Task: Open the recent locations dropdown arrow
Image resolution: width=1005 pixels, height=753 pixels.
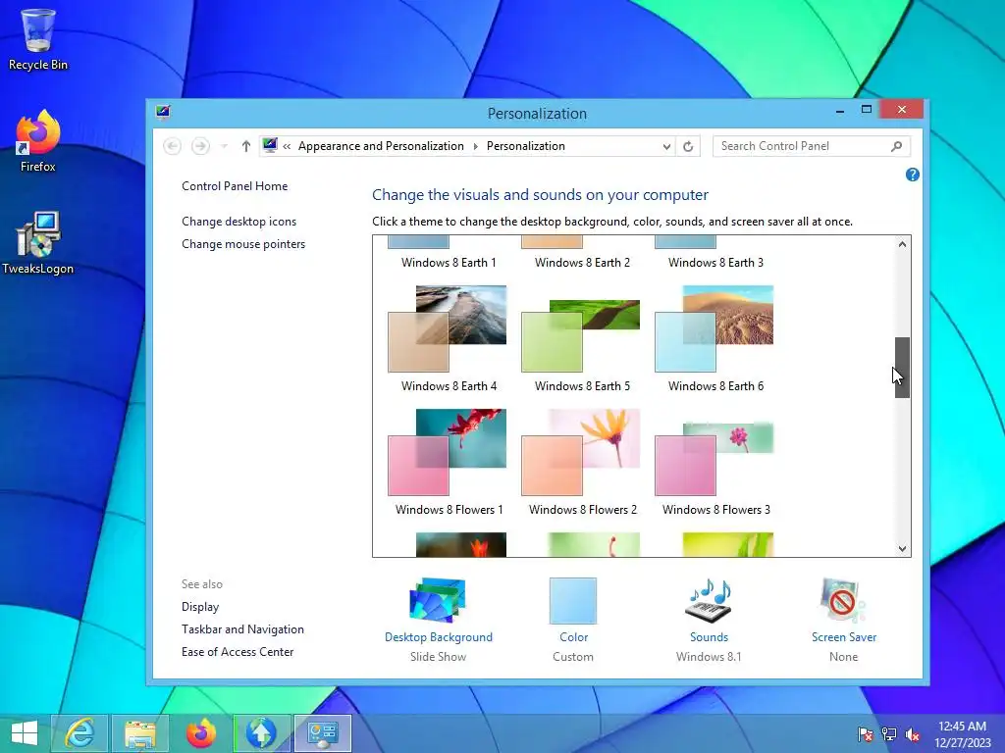Action: pyautogui.click(x=224, y=147)
